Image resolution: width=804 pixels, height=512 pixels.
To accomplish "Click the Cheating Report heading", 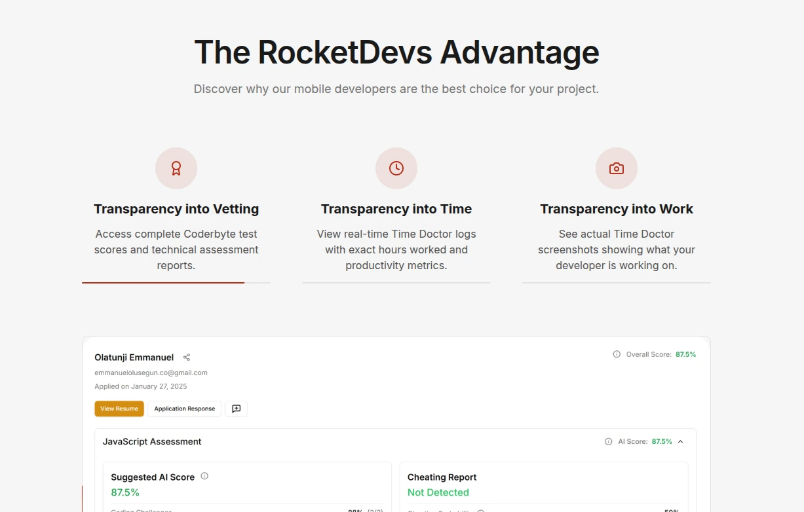I will pyautogui.click(x=442, y=477).
